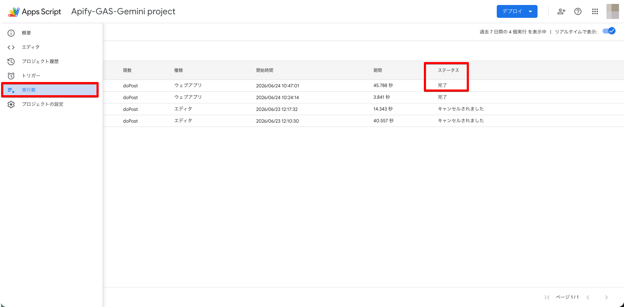Click the Apps Script home text link
Screen dimensions: 624x307
[41, 12]
